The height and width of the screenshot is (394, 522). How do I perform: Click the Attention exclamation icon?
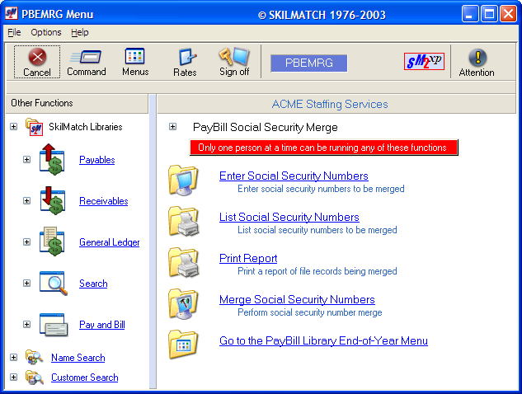(477, 57)
